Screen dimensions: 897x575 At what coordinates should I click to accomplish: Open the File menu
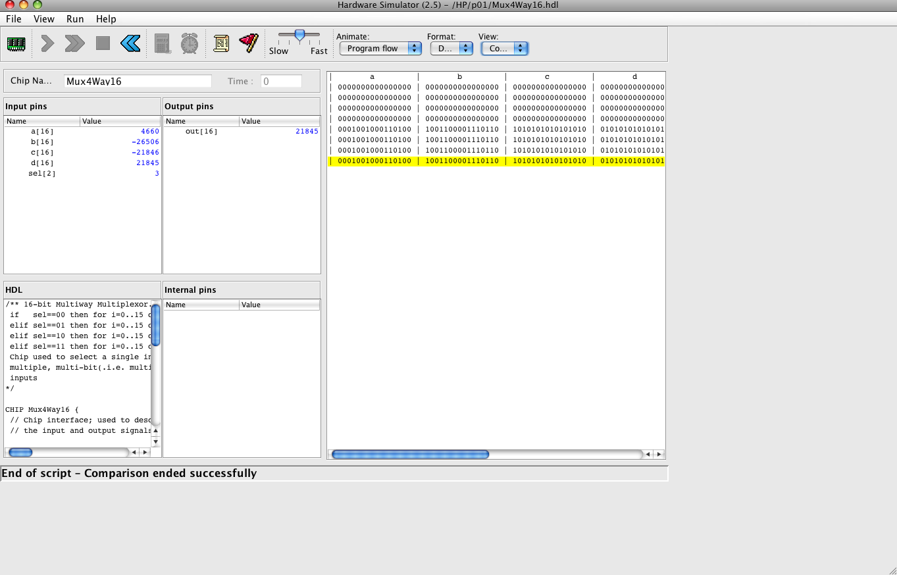coord(14,19)
